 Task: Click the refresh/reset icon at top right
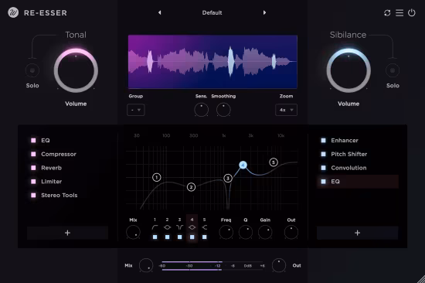(387, 12)
